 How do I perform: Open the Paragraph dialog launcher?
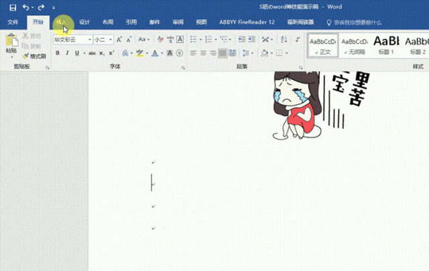point(300,67)
